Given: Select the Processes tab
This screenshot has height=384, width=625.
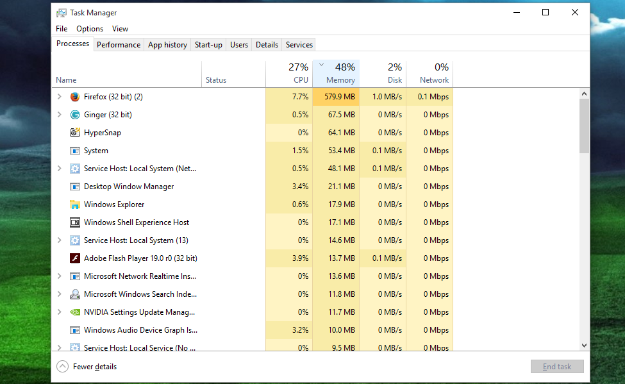Looking at the screenshot, I should 72,44.
